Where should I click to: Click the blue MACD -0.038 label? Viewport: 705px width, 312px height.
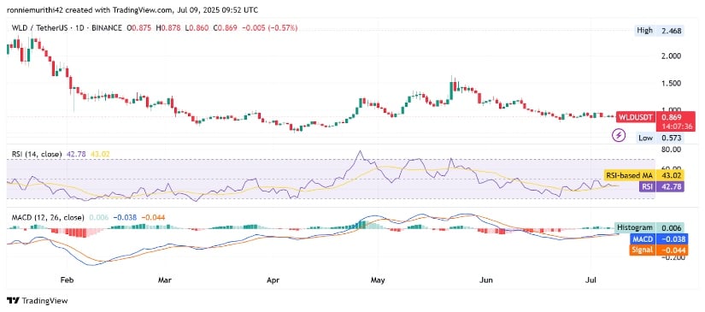(658, 238)
